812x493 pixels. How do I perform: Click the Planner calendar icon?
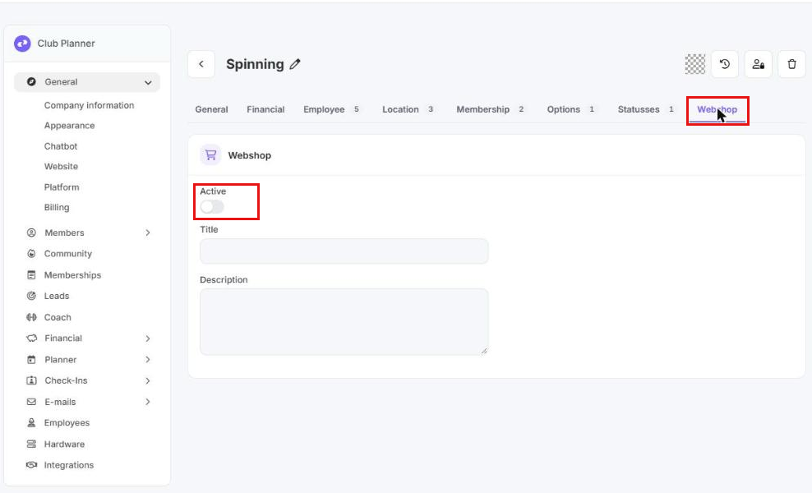[31, 359]
